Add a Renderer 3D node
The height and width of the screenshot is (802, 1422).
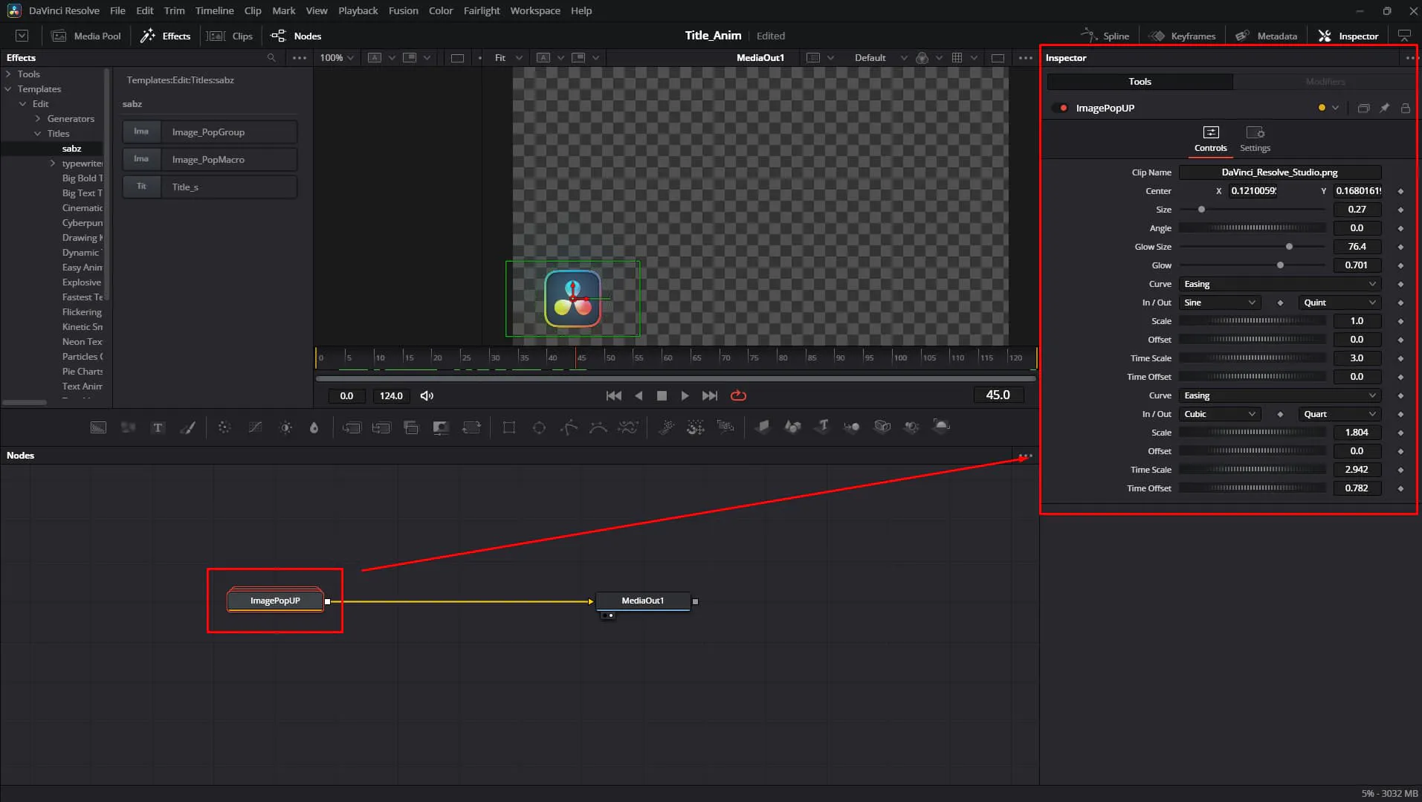(x=941, y=427)
